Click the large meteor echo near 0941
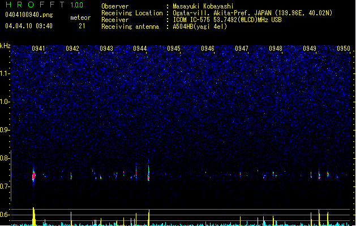The image size is (356, 226). [x=33, y=175]
